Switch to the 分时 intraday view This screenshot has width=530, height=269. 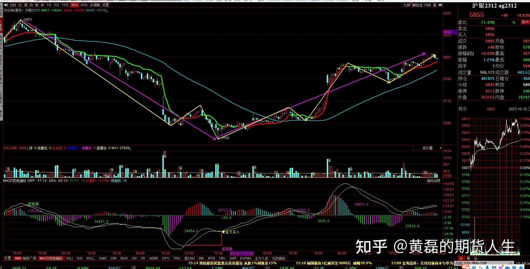click(x=13, y=5)
